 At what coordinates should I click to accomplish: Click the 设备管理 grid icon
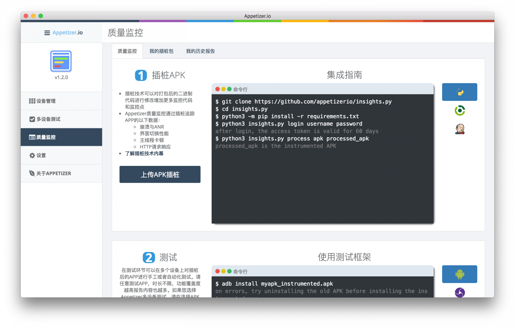tap(32, 101)
